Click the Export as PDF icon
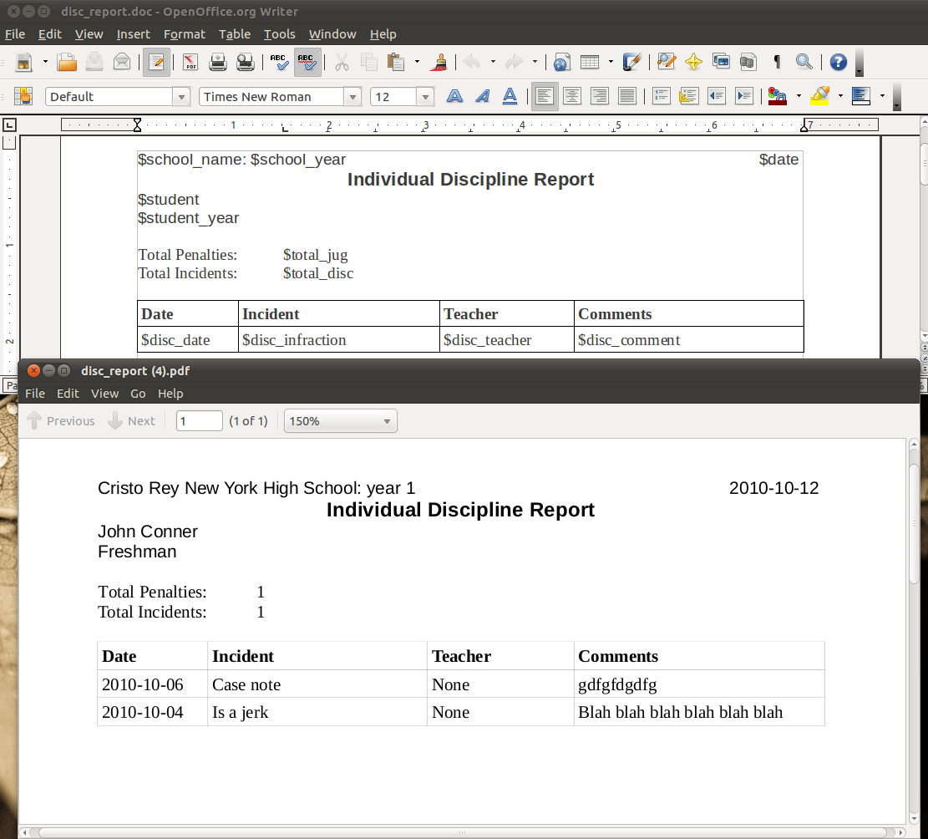 click(x=190, y=62)
